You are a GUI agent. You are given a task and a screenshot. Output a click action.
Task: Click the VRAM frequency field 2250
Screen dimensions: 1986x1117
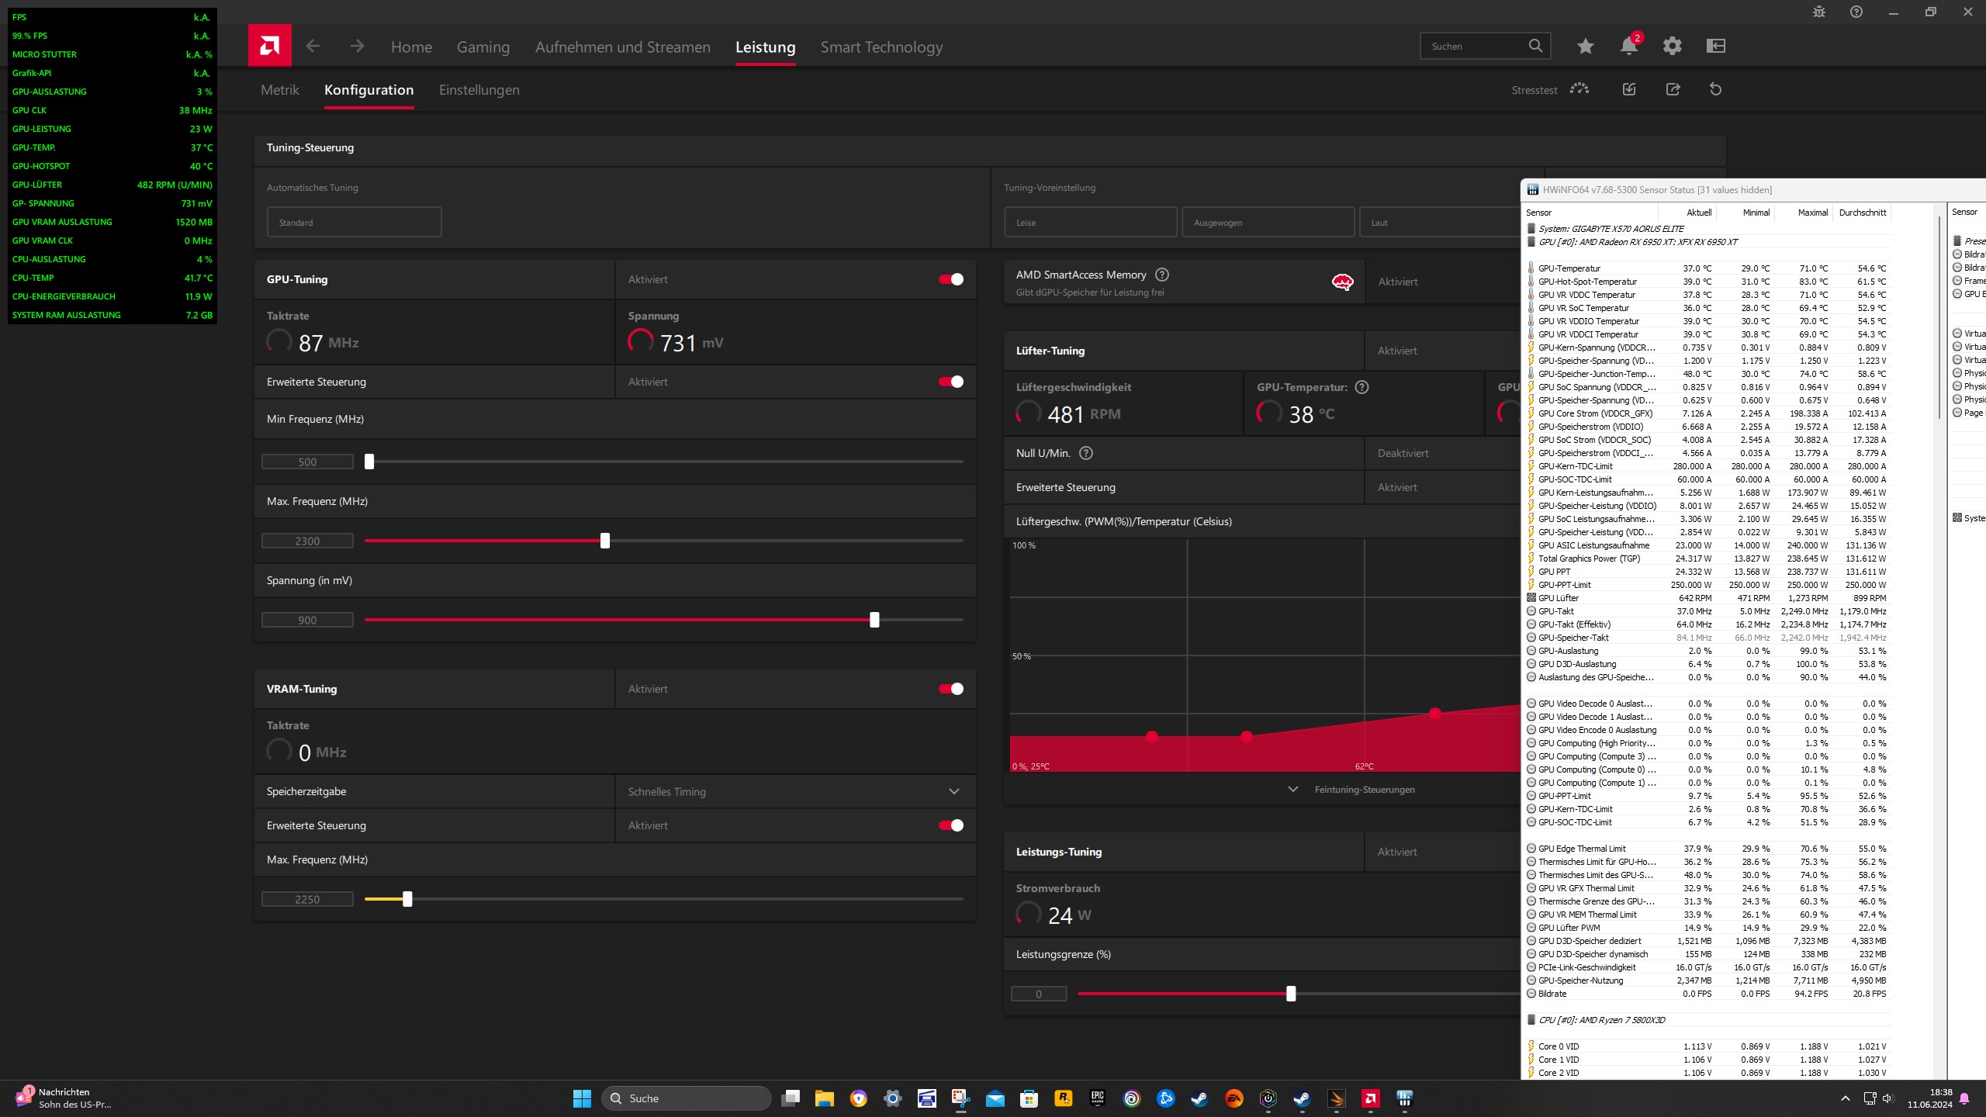307,899
